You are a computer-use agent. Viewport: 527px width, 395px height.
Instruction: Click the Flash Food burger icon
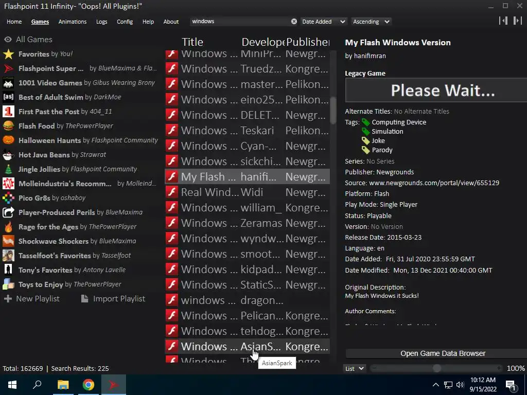pos(8,126)
